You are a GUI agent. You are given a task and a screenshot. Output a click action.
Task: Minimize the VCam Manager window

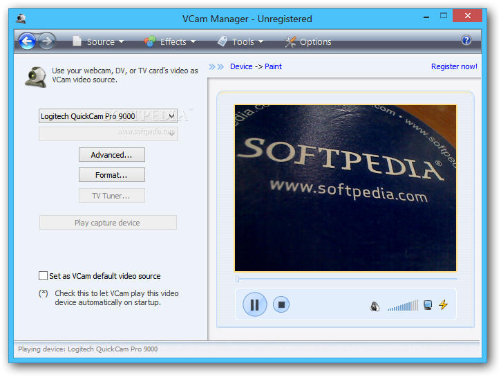(426, 17)
